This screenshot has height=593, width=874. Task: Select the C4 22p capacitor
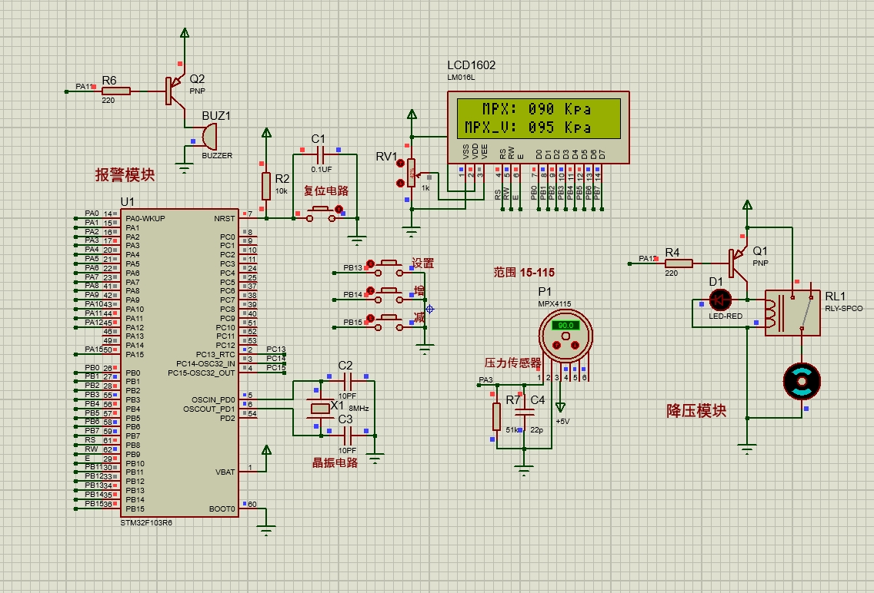tap(525, 412)
